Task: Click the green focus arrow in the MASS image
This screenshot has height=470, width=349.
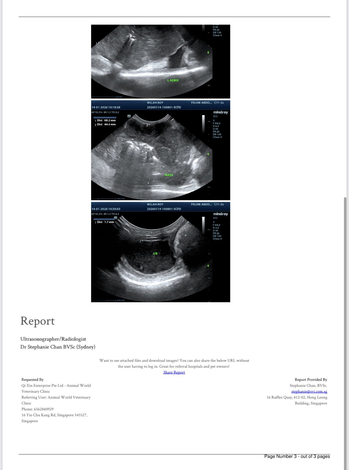Action: (208, 154)
